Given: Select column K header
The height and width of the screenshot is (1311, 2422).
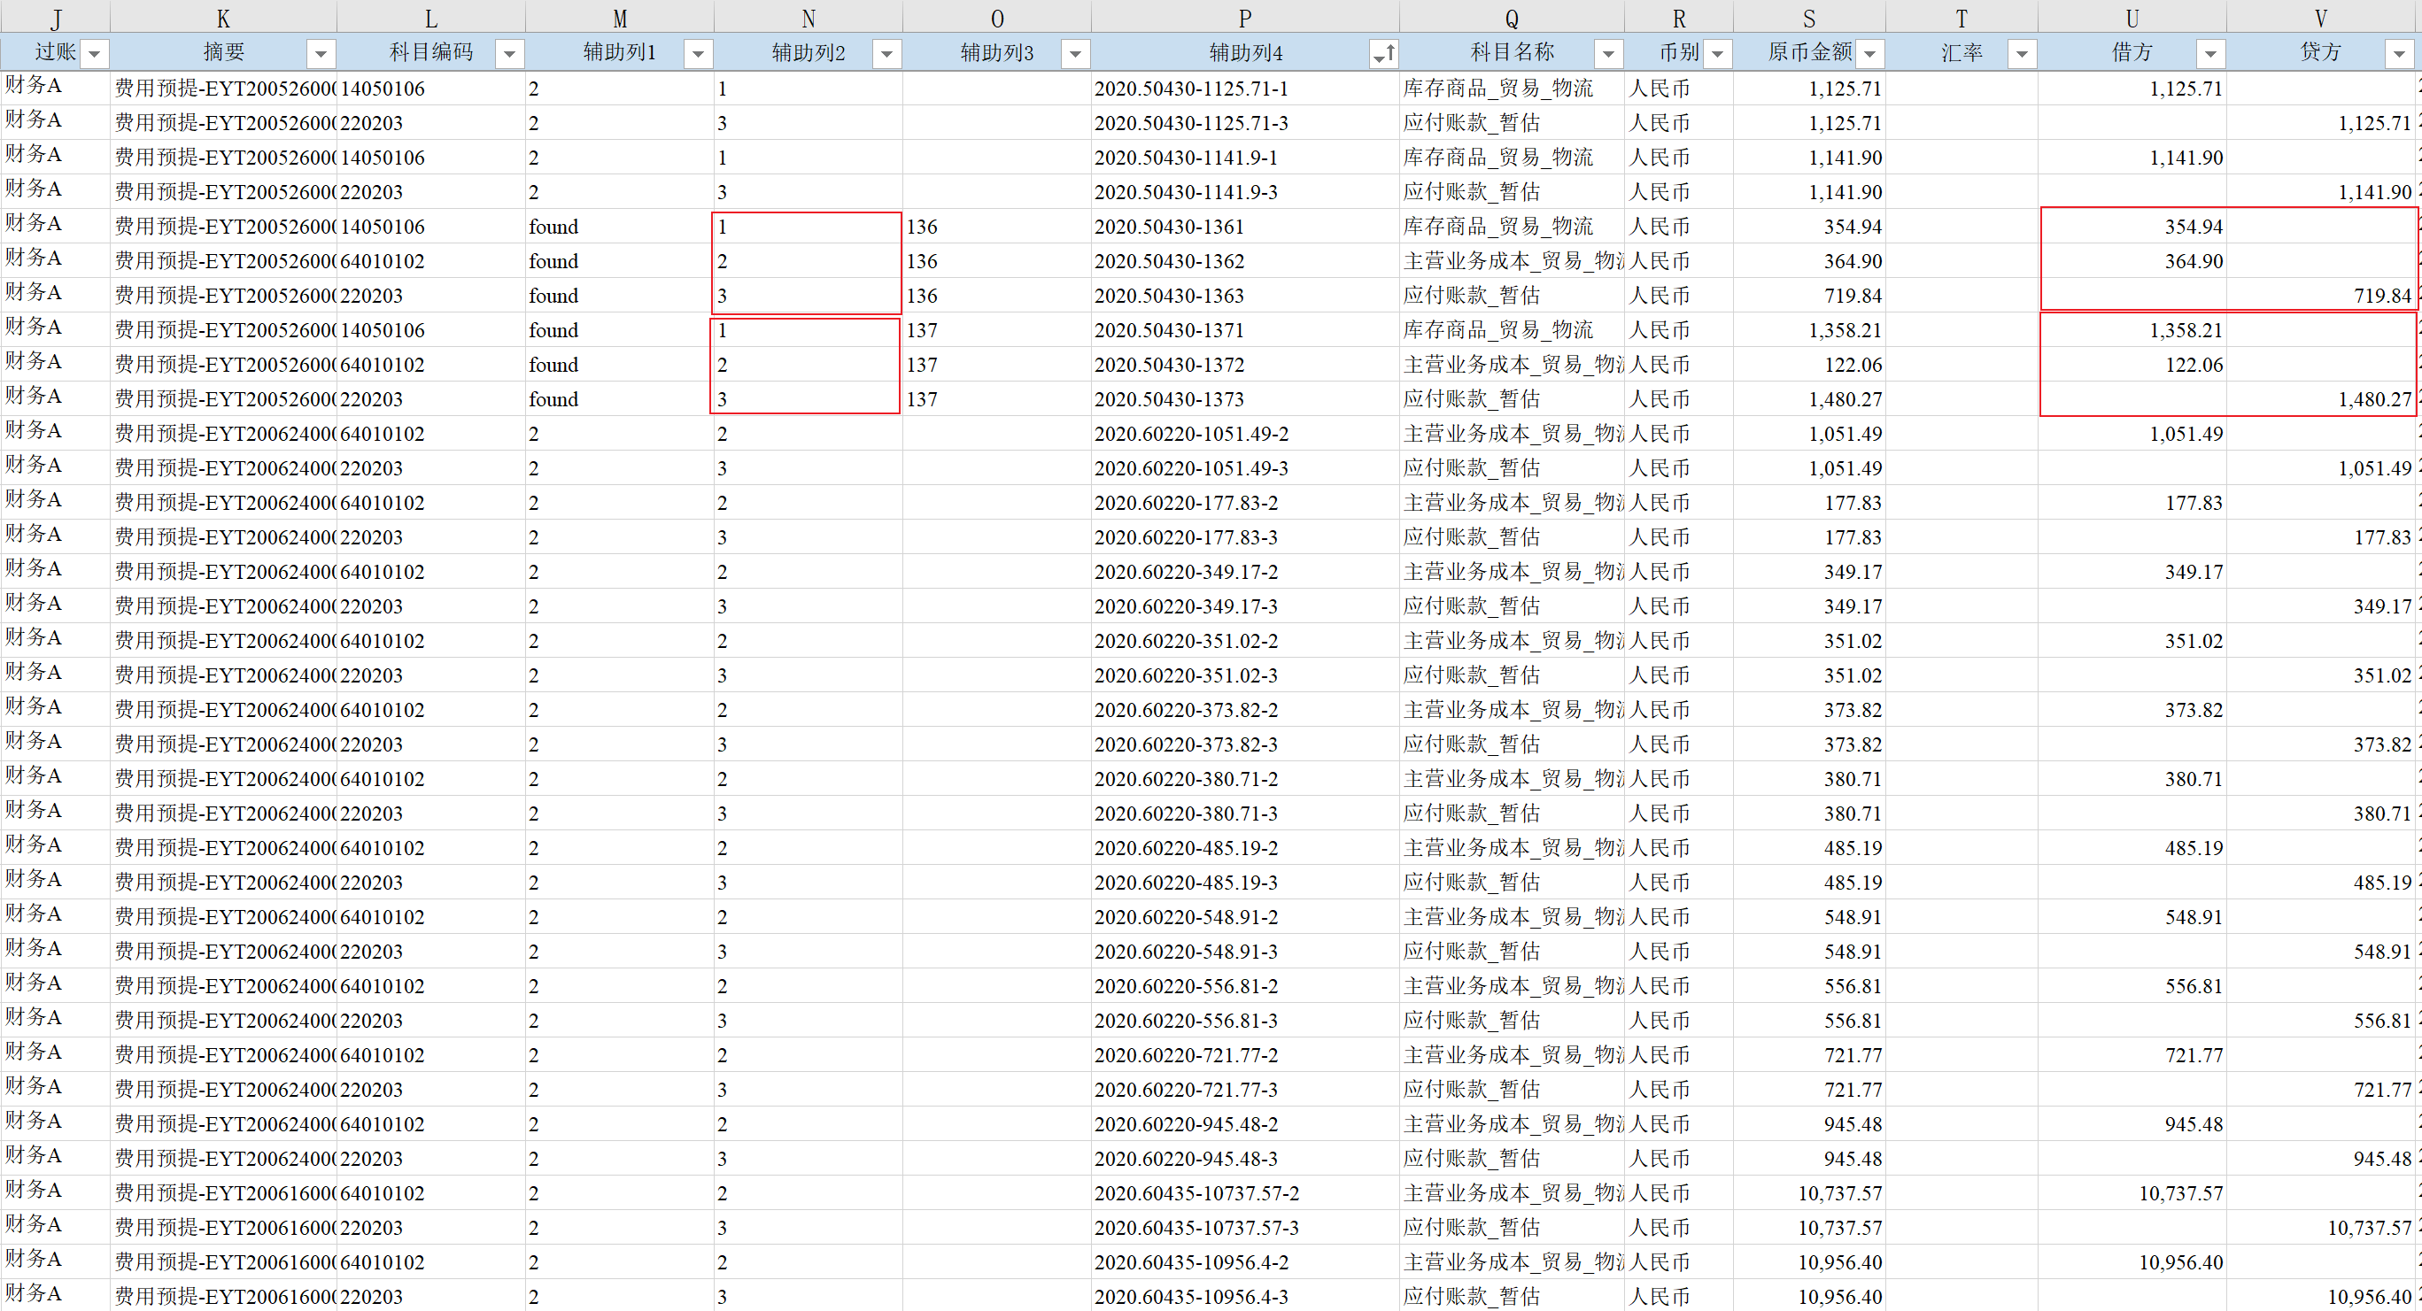Looking at the screenshot, I should (223, 18).
